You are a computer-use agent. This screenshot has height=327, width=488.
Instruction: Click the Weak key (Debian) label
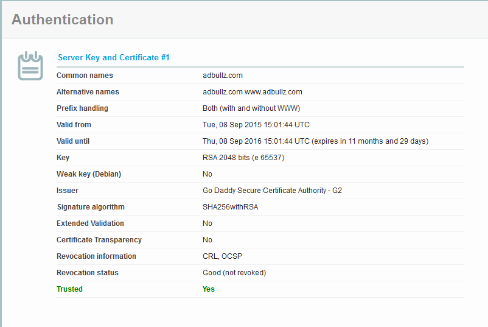click(89, 174)
